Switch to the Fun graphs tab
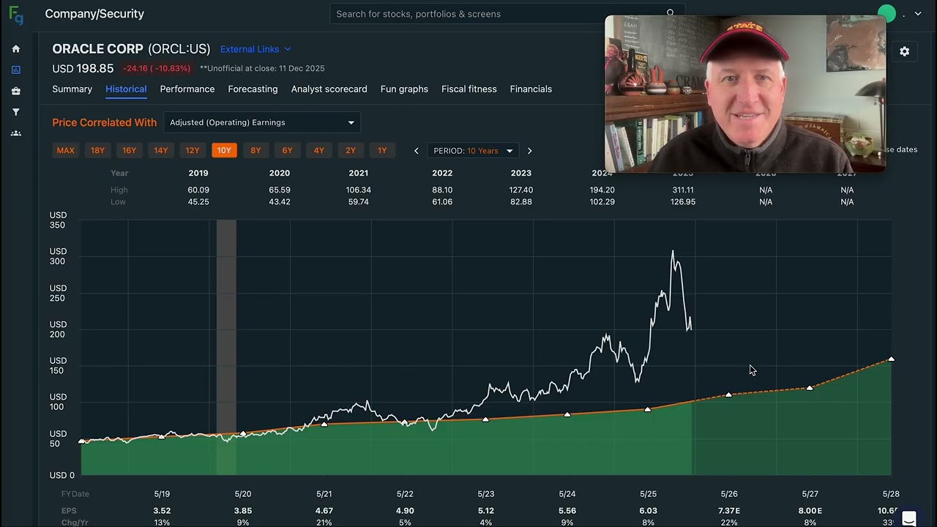This screenshot has width=937, height=527. pos(404,89)
